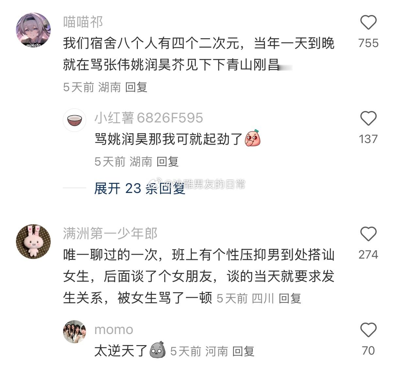
Task: Open username 小红薯6826F595
Action: tap(149, 118)
